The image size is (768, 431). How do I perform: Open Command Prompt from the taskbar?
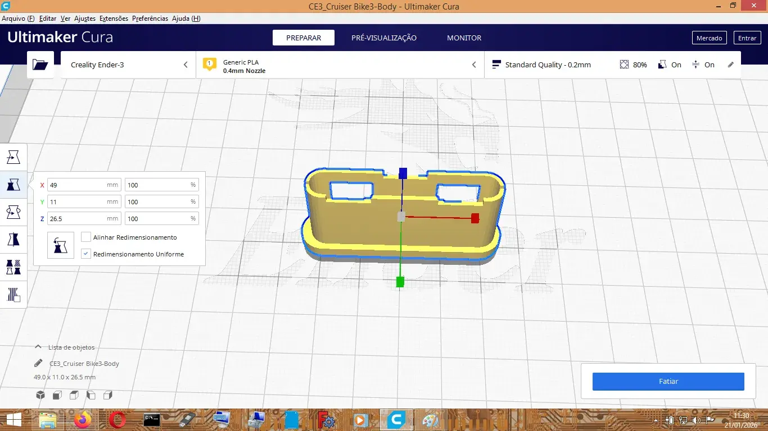pyautogui.click(x=152, y=420)
